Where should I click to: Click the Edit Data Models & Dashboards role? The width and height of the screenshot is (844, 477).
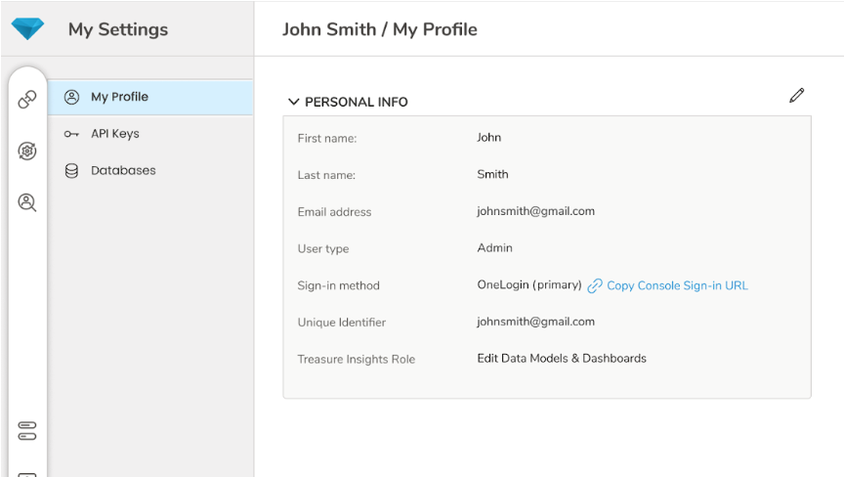tap(561, 359)
